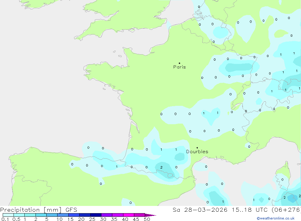Click the legend value 30

pyautogui.click(x=103, y=219)
